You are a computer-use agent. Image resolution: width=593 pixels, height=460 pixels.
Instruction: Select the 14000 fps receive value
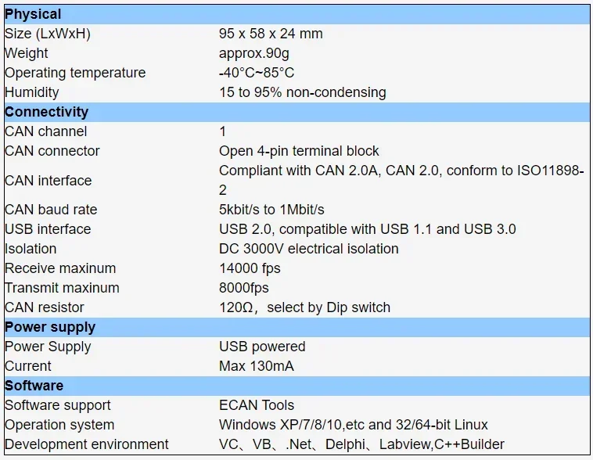point(250,268)
